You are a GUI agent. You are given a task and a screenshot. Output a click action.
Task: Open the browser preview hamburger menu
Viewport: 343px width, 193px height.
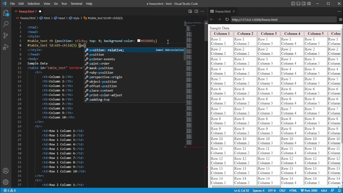tap(340, 20)
